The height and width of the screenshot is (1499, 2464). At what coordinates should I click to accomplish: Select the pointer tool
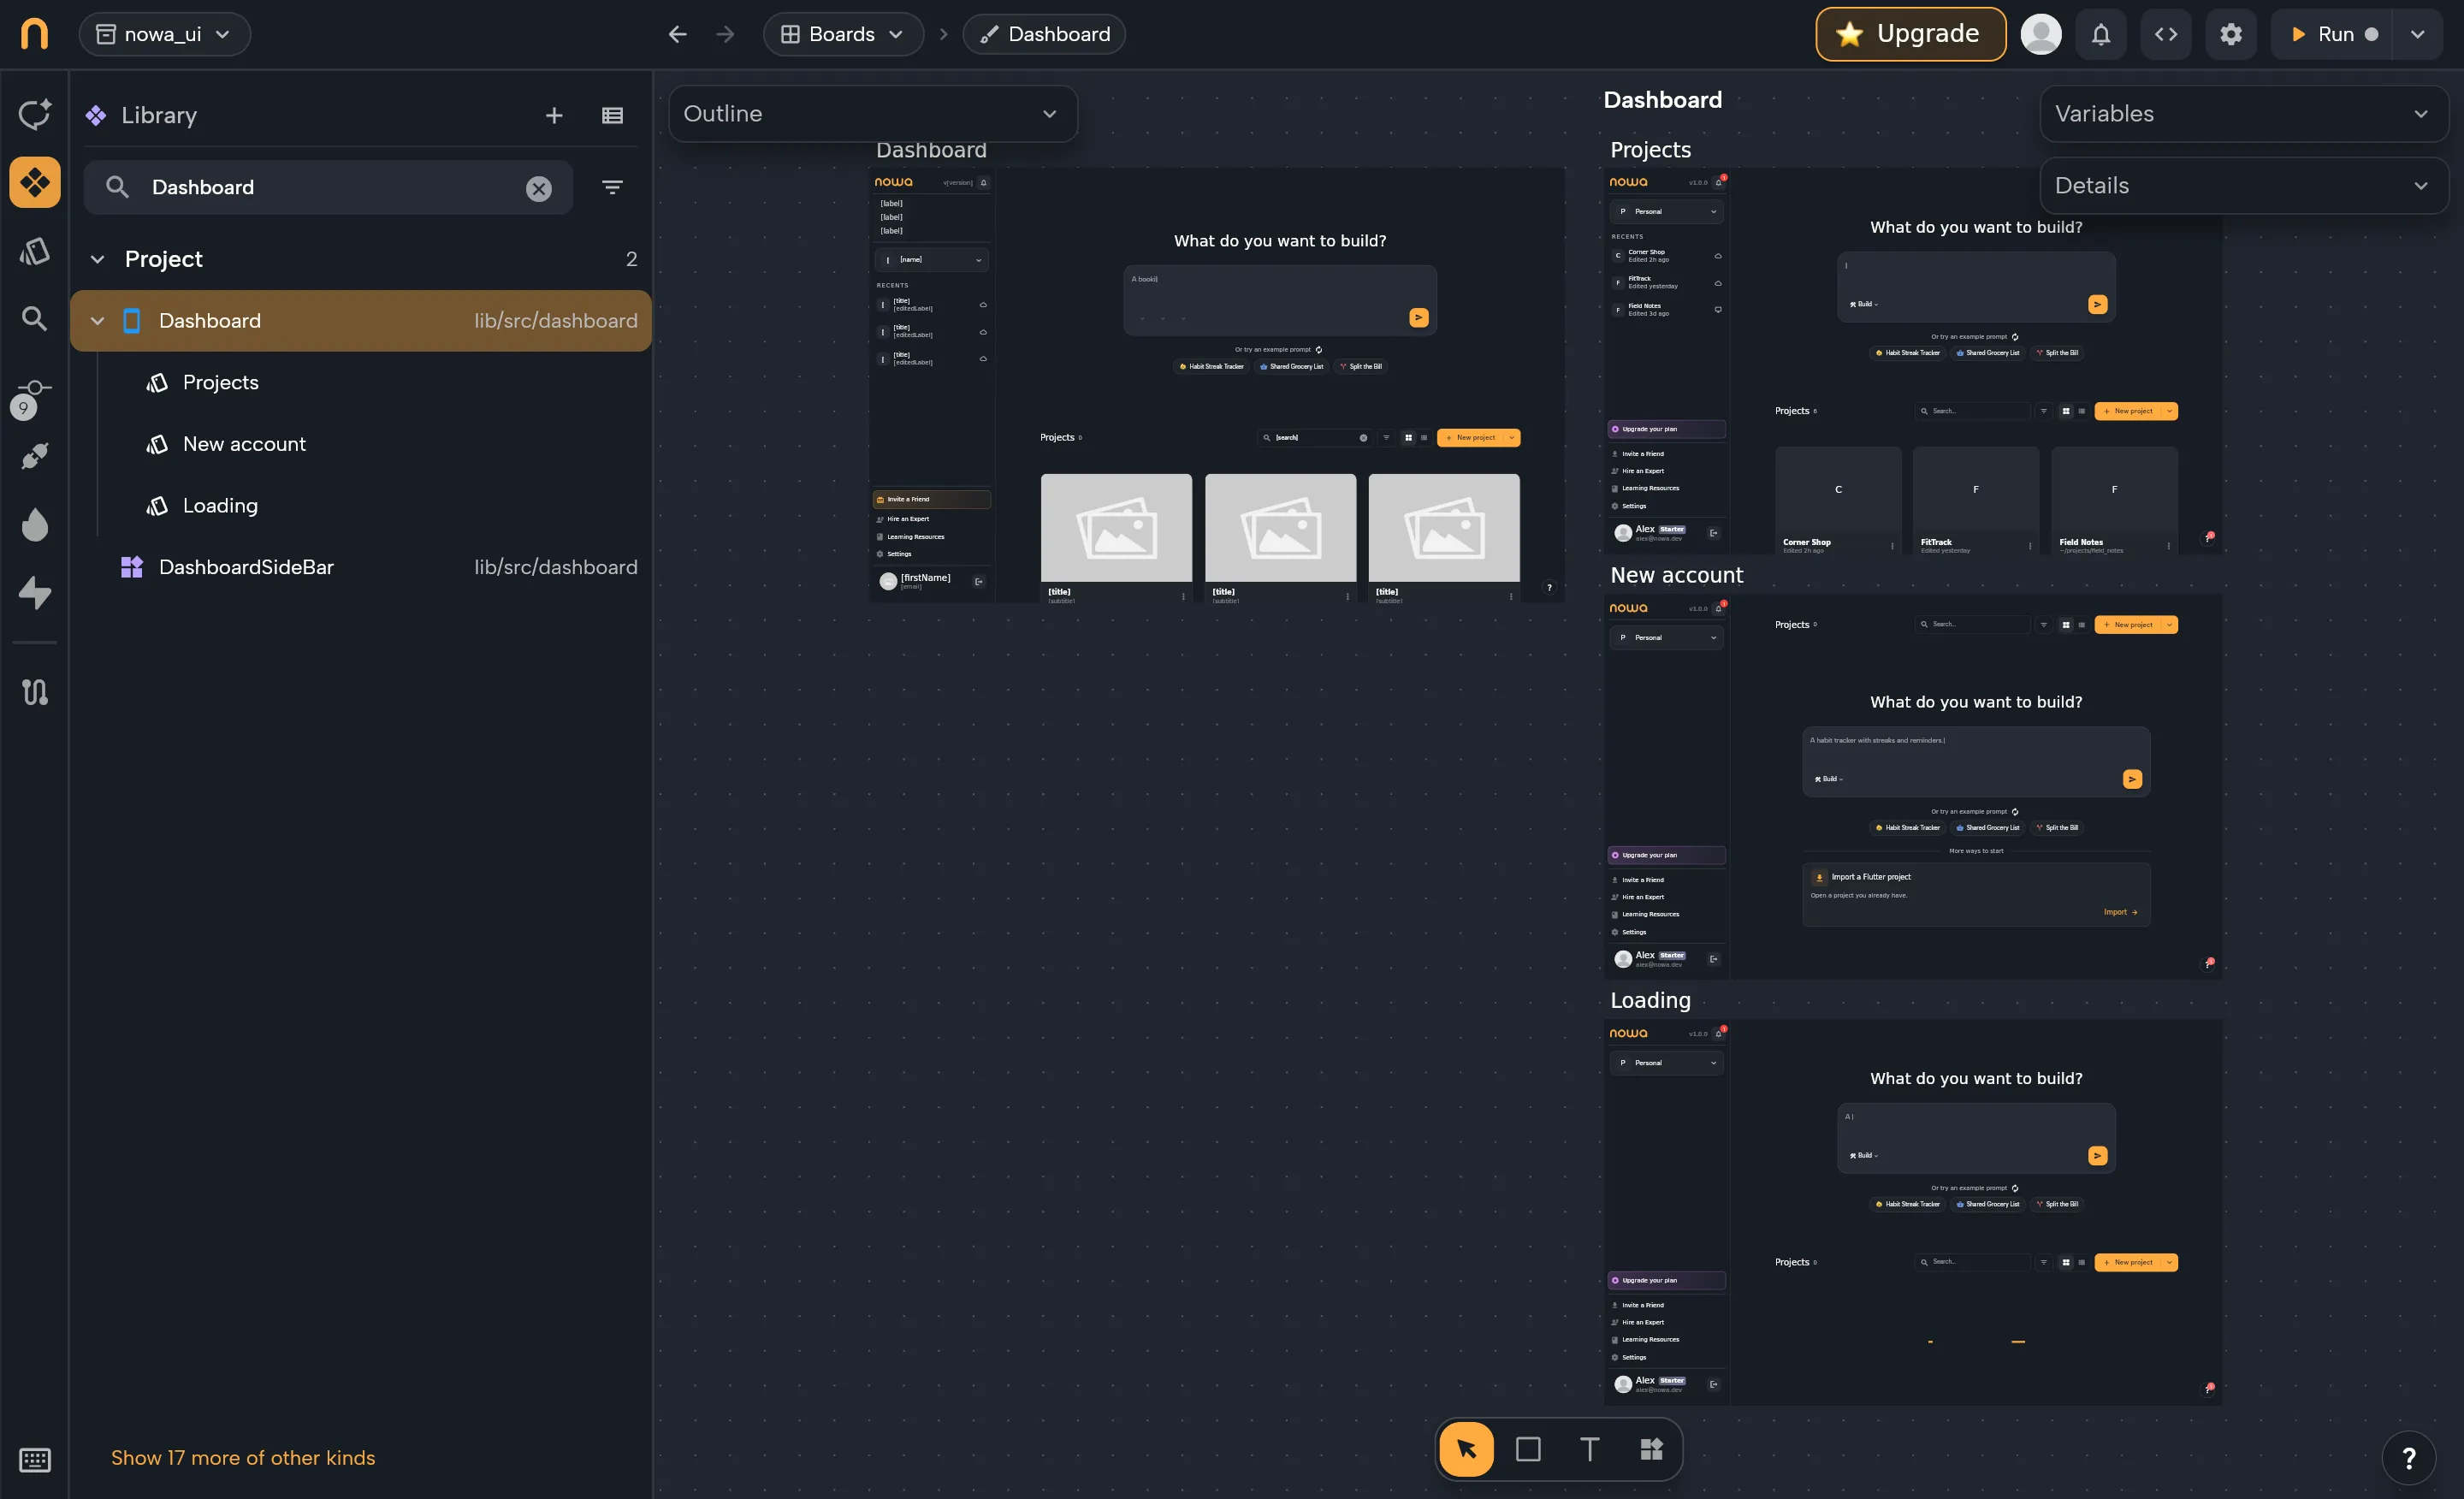1466,1448
